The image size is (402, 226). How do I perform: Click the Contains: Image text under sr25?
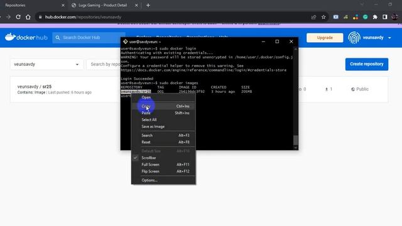[31, 92]
